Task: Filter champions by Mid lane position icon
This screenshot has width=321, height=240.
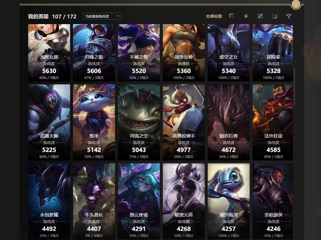Action: click(x=260, y=16)
